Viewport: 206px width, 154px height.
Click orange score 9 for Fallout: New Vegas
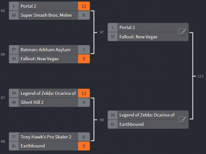point(84,59)
